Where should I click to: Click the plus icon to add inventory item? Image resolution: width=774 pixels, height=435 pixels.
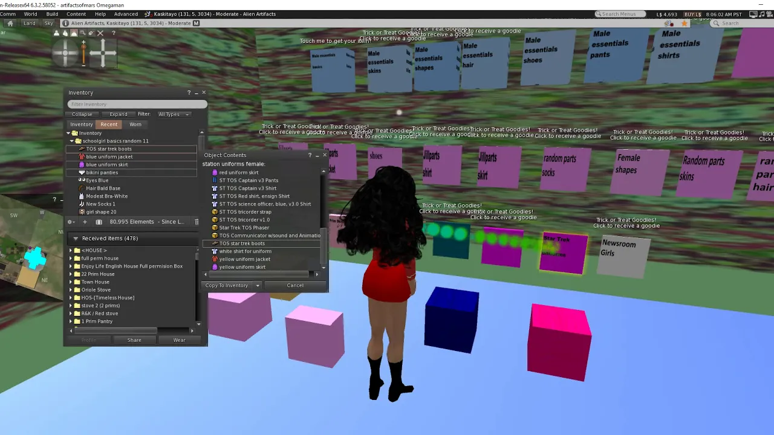coord(85,222)
